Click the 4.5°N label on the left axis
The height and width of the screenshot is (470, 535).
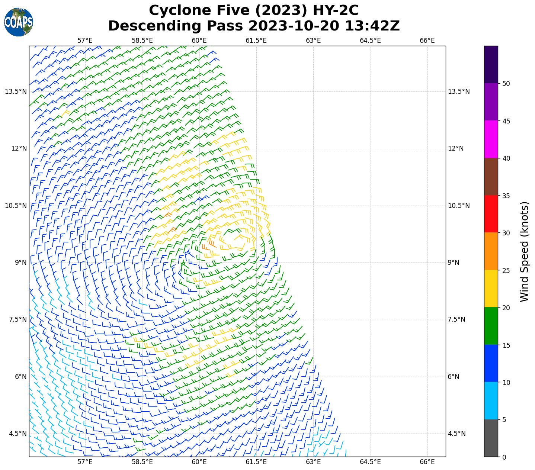click(17, 434)
